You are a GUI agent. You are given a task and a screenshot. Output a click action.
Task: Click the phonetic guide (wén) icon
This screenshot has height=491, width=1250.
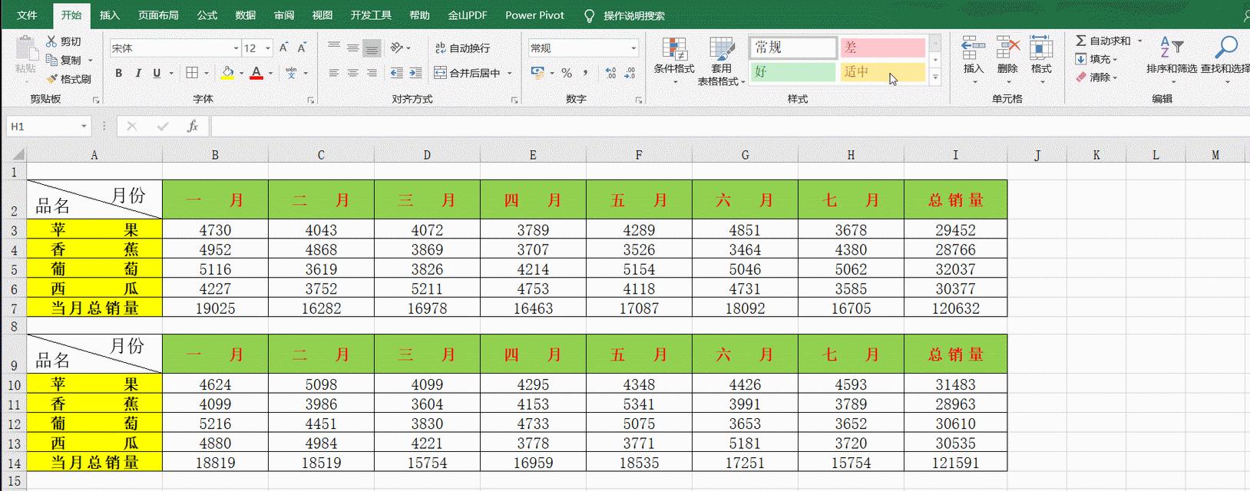[x=291, y=73]
